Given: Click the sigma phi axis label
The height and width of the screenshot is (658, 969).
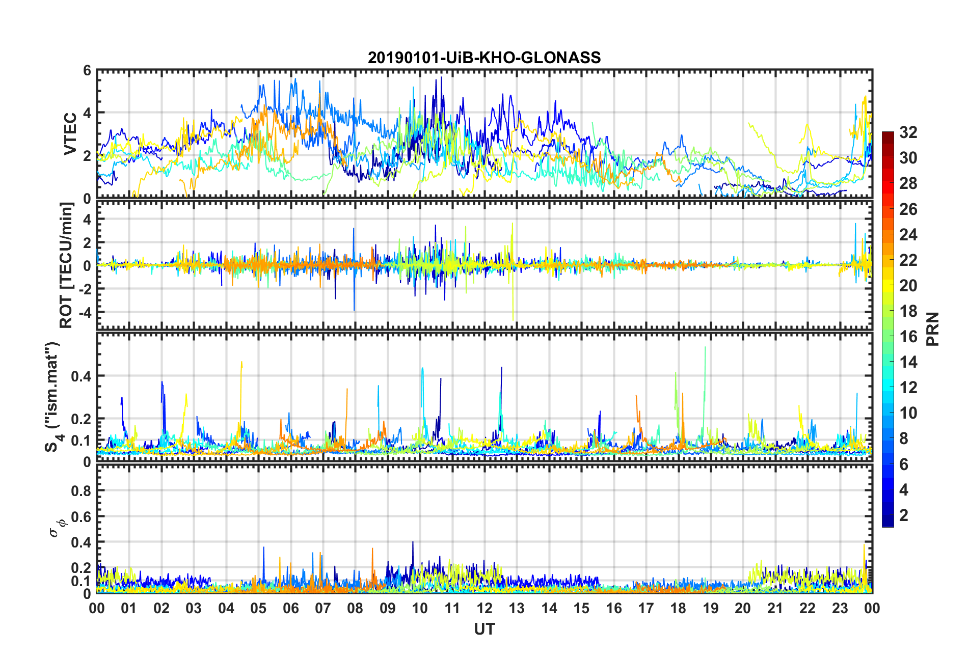Looking at the screenshot, I should 57,528.
